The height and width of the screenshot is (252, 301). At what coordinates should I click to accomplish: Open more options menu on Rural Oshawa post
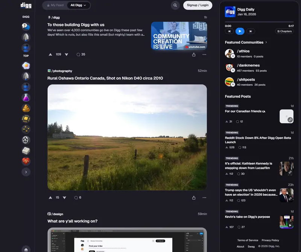coord(204,197)
